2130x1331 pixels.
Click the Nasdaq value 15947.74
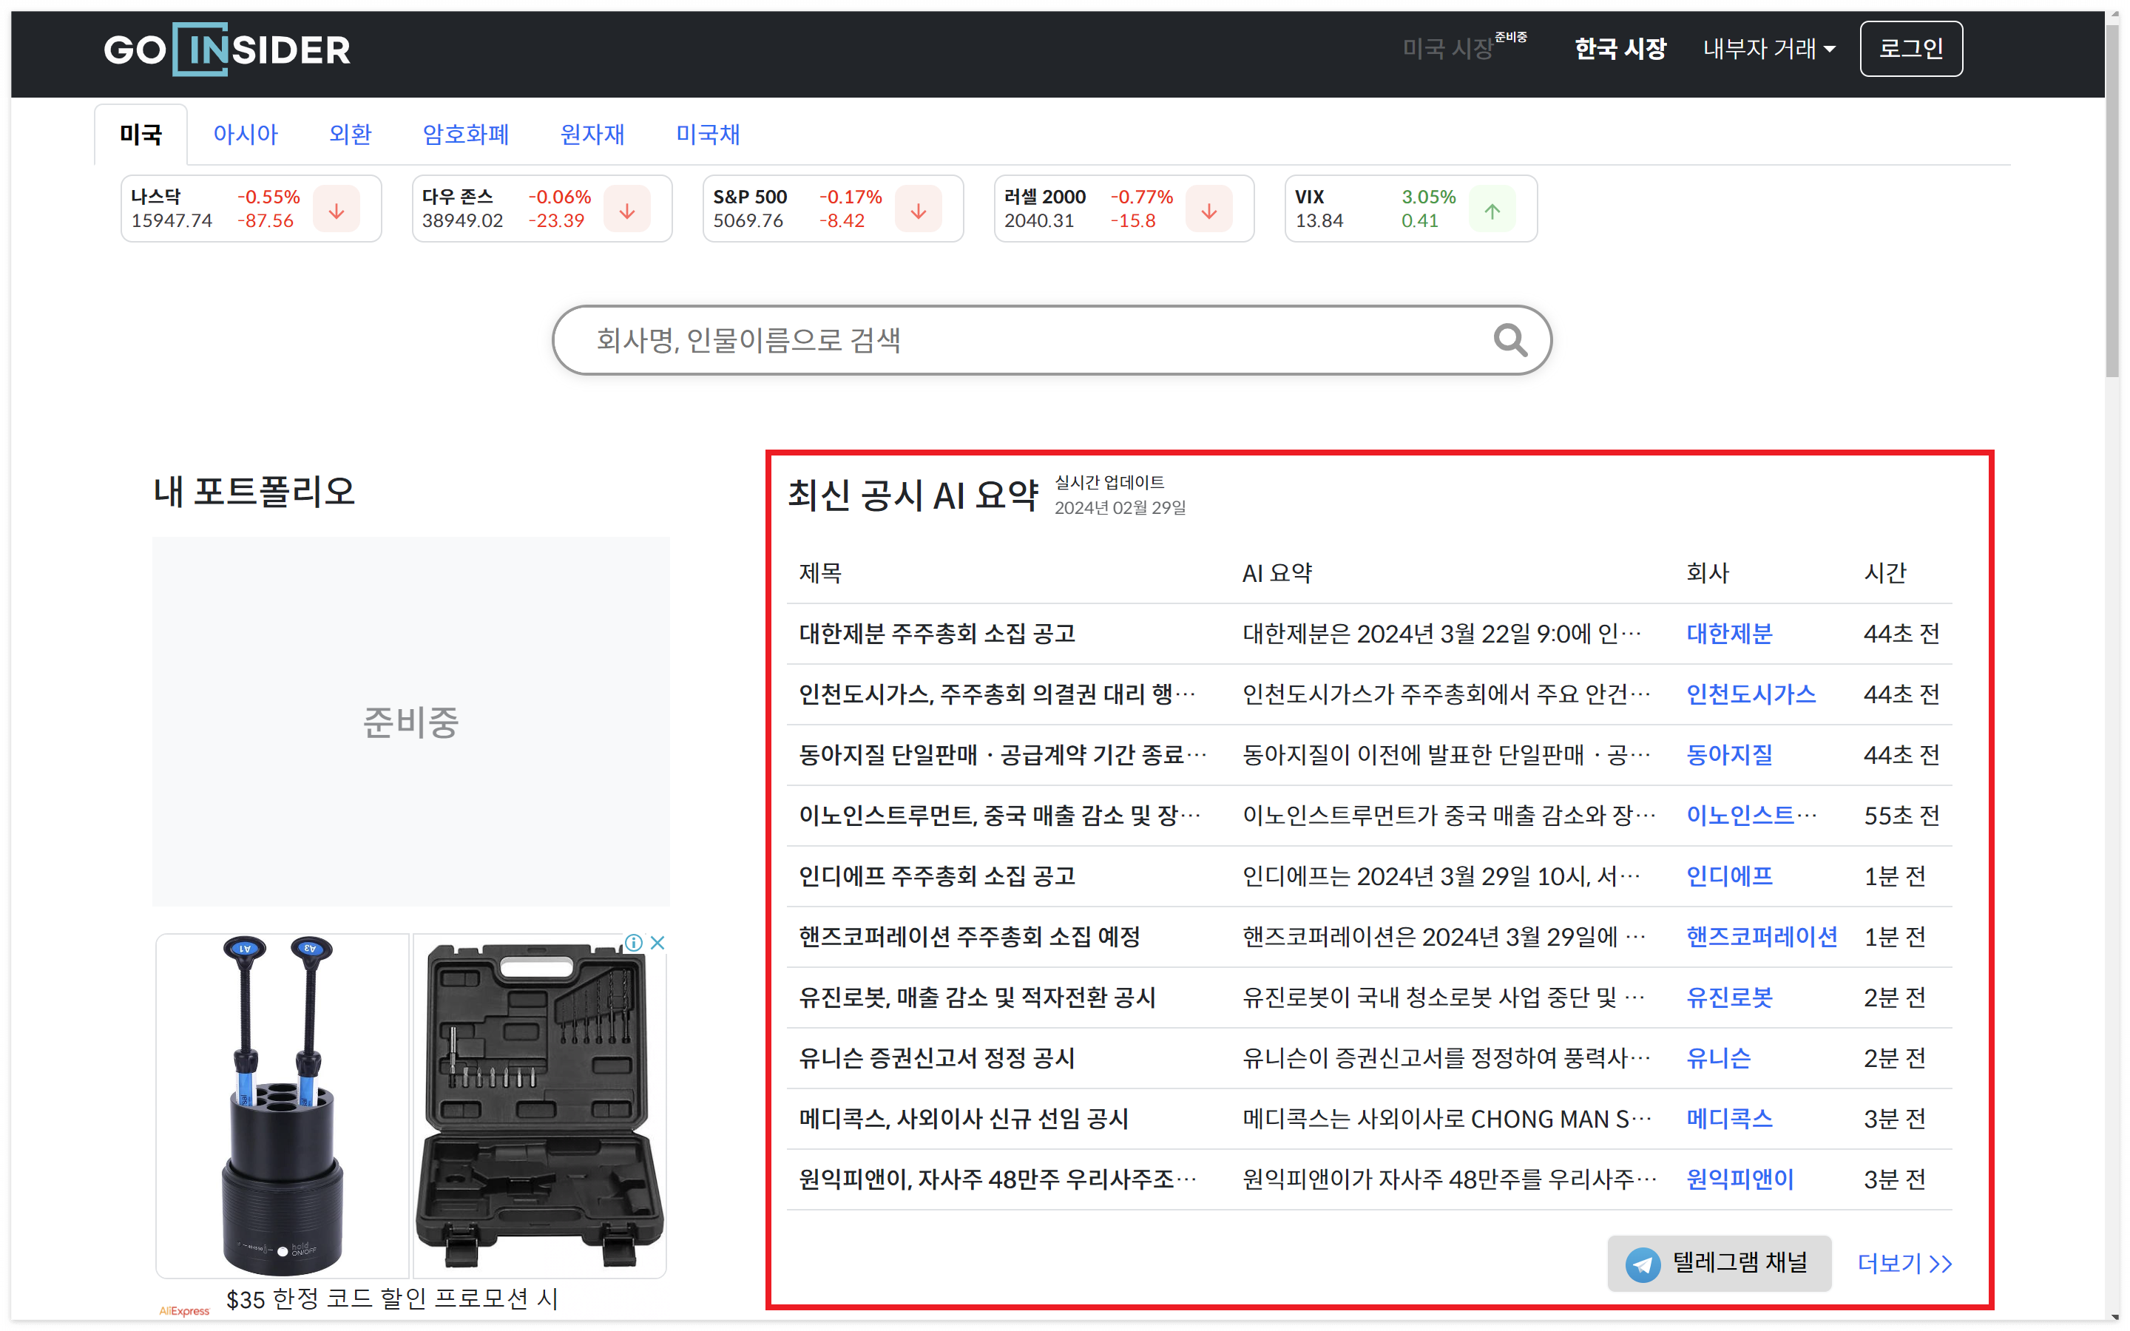tap(172, 221)
